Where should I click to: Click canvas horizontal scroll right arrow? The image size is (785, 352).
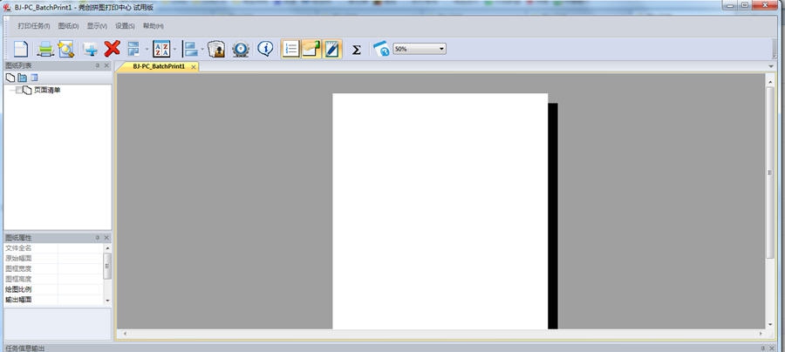coord(761,334)
